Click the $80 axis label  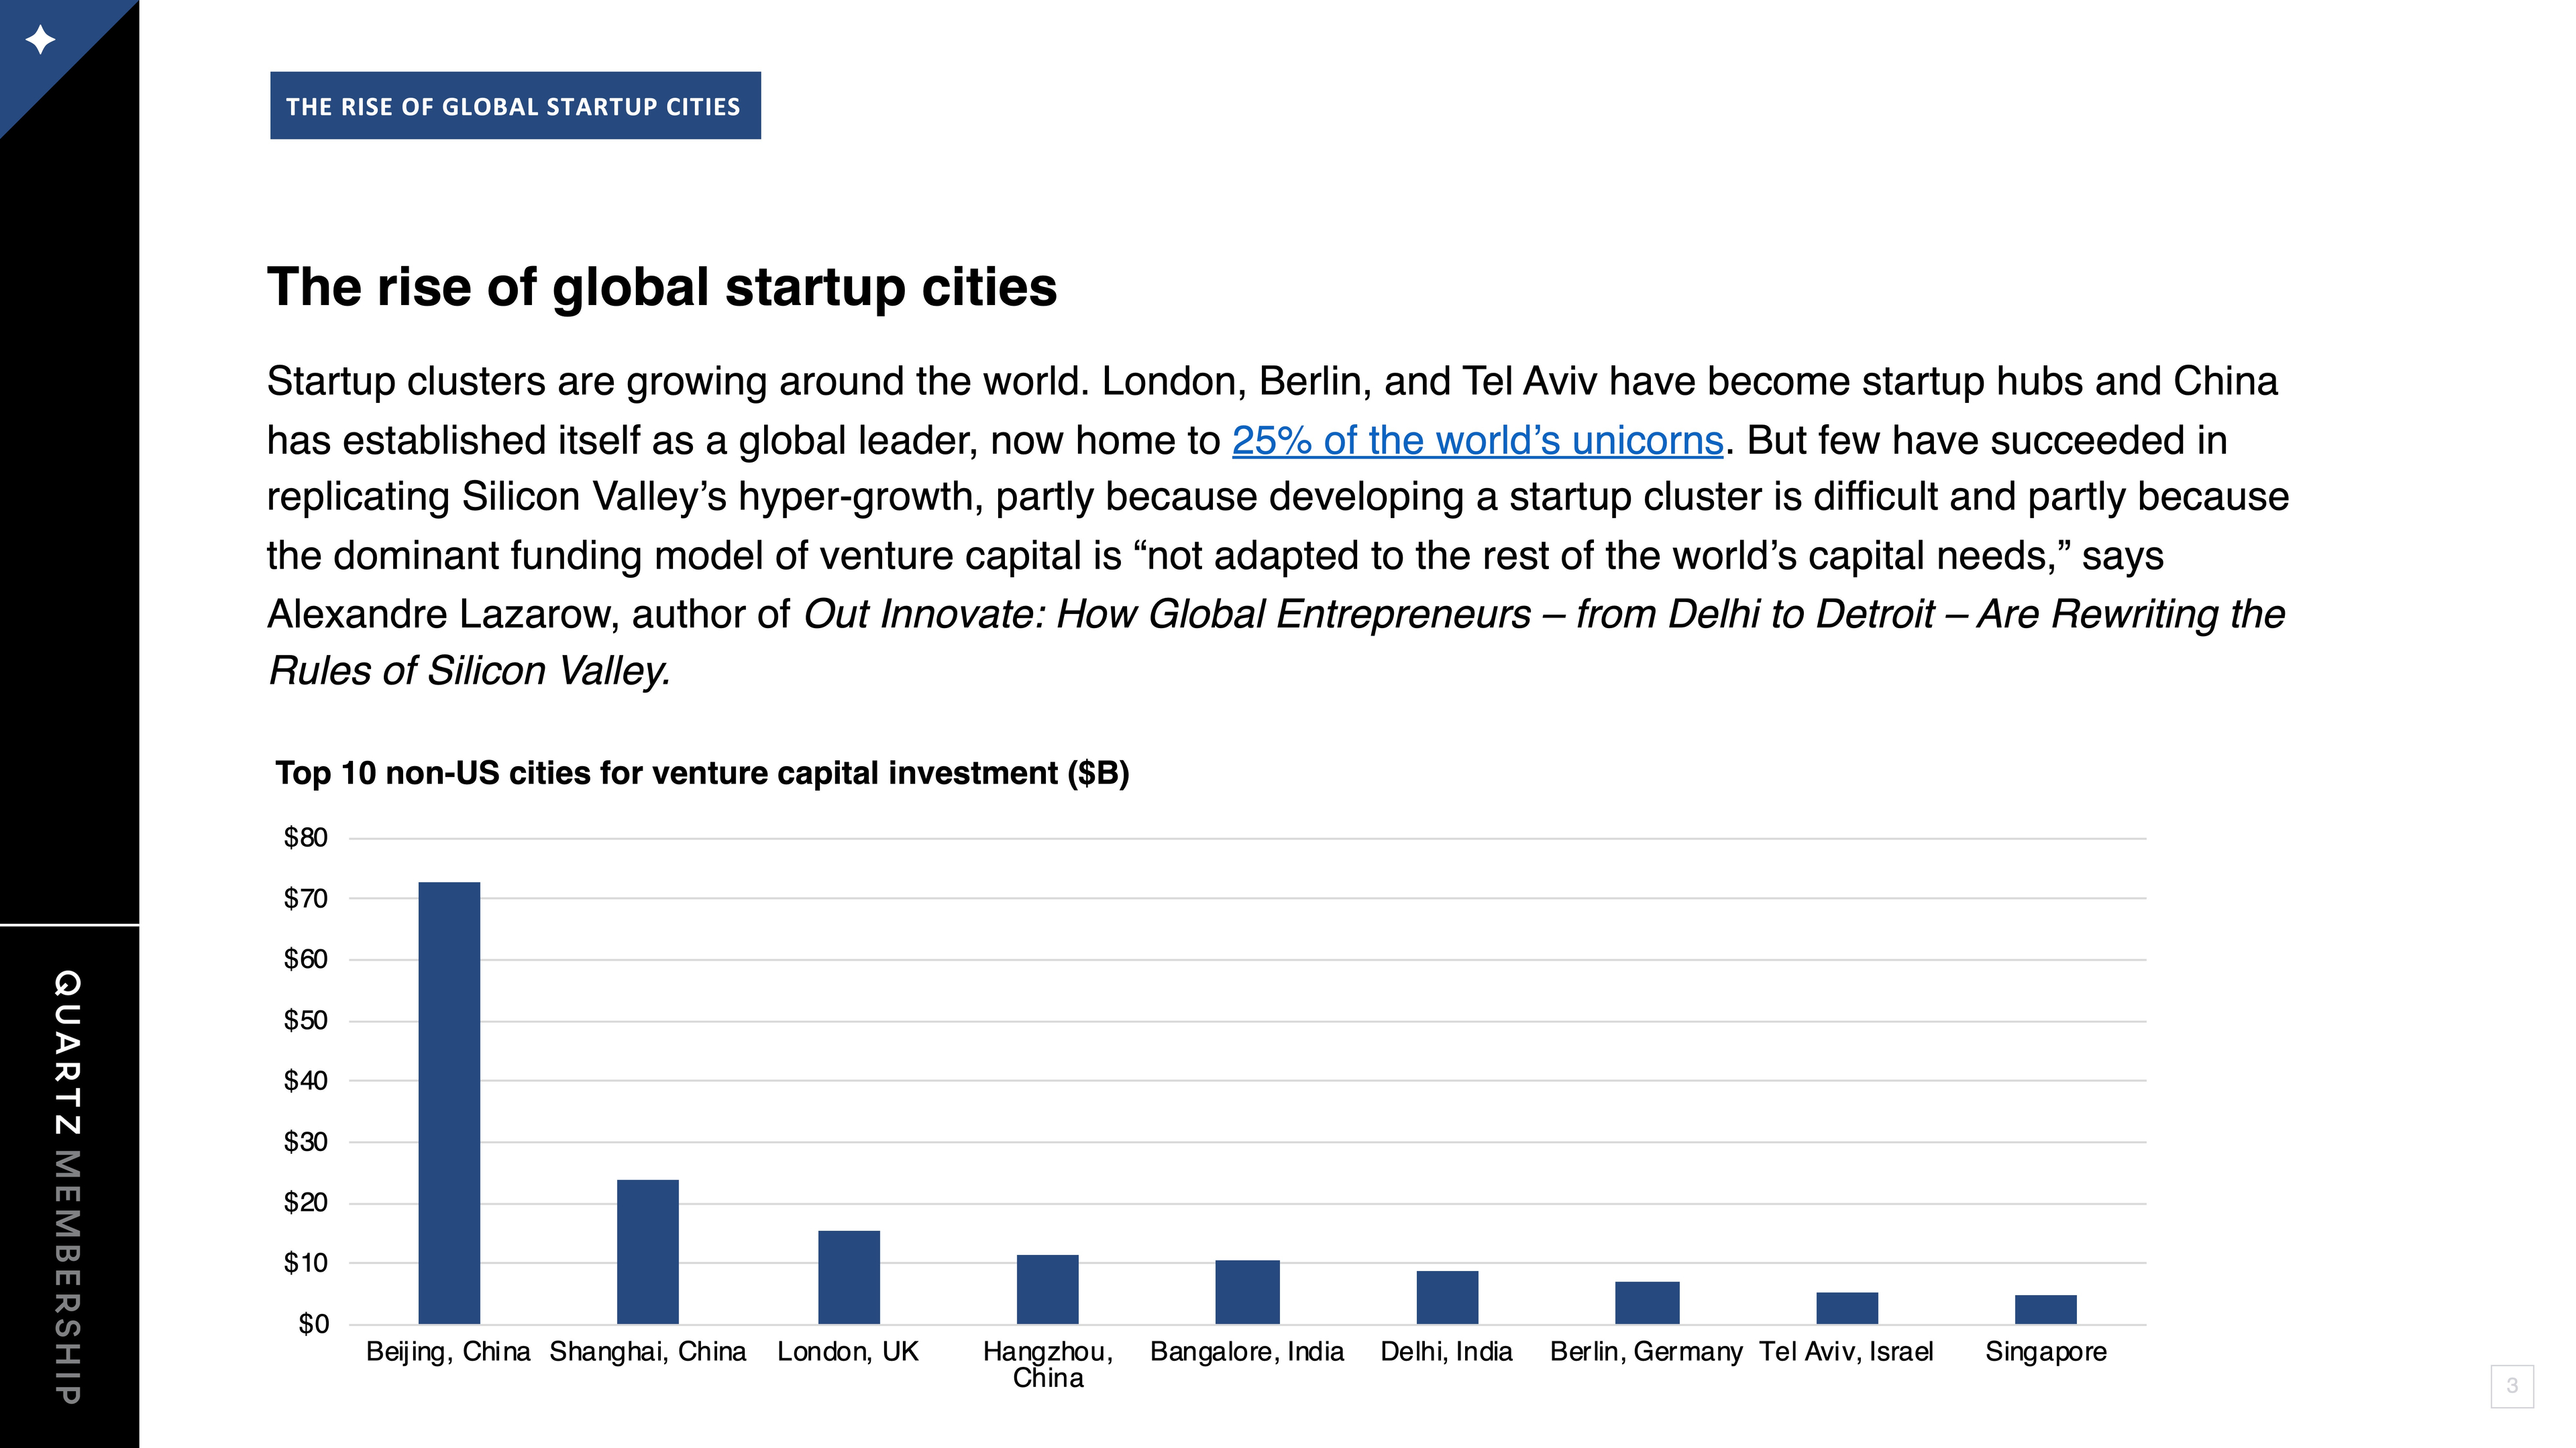[306, 837]
